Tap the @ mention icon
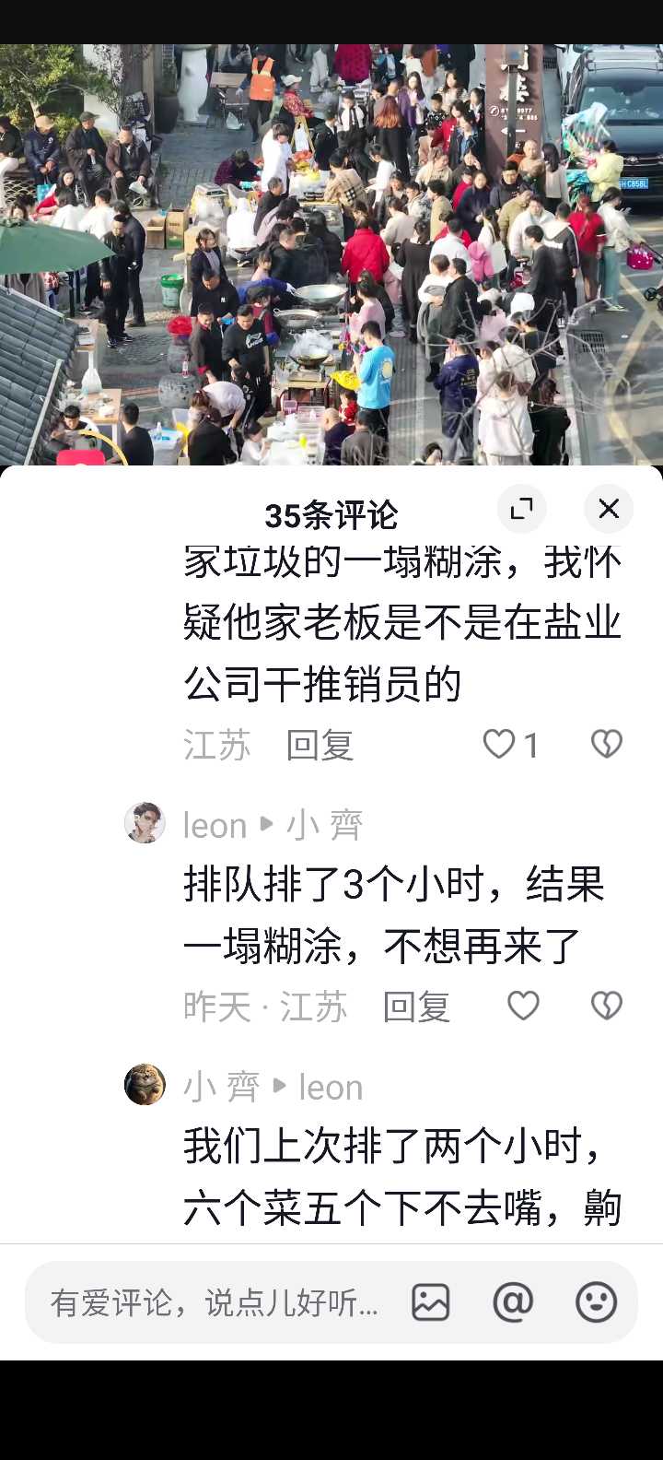The image size is (663, 1460). pos(513,1302)
